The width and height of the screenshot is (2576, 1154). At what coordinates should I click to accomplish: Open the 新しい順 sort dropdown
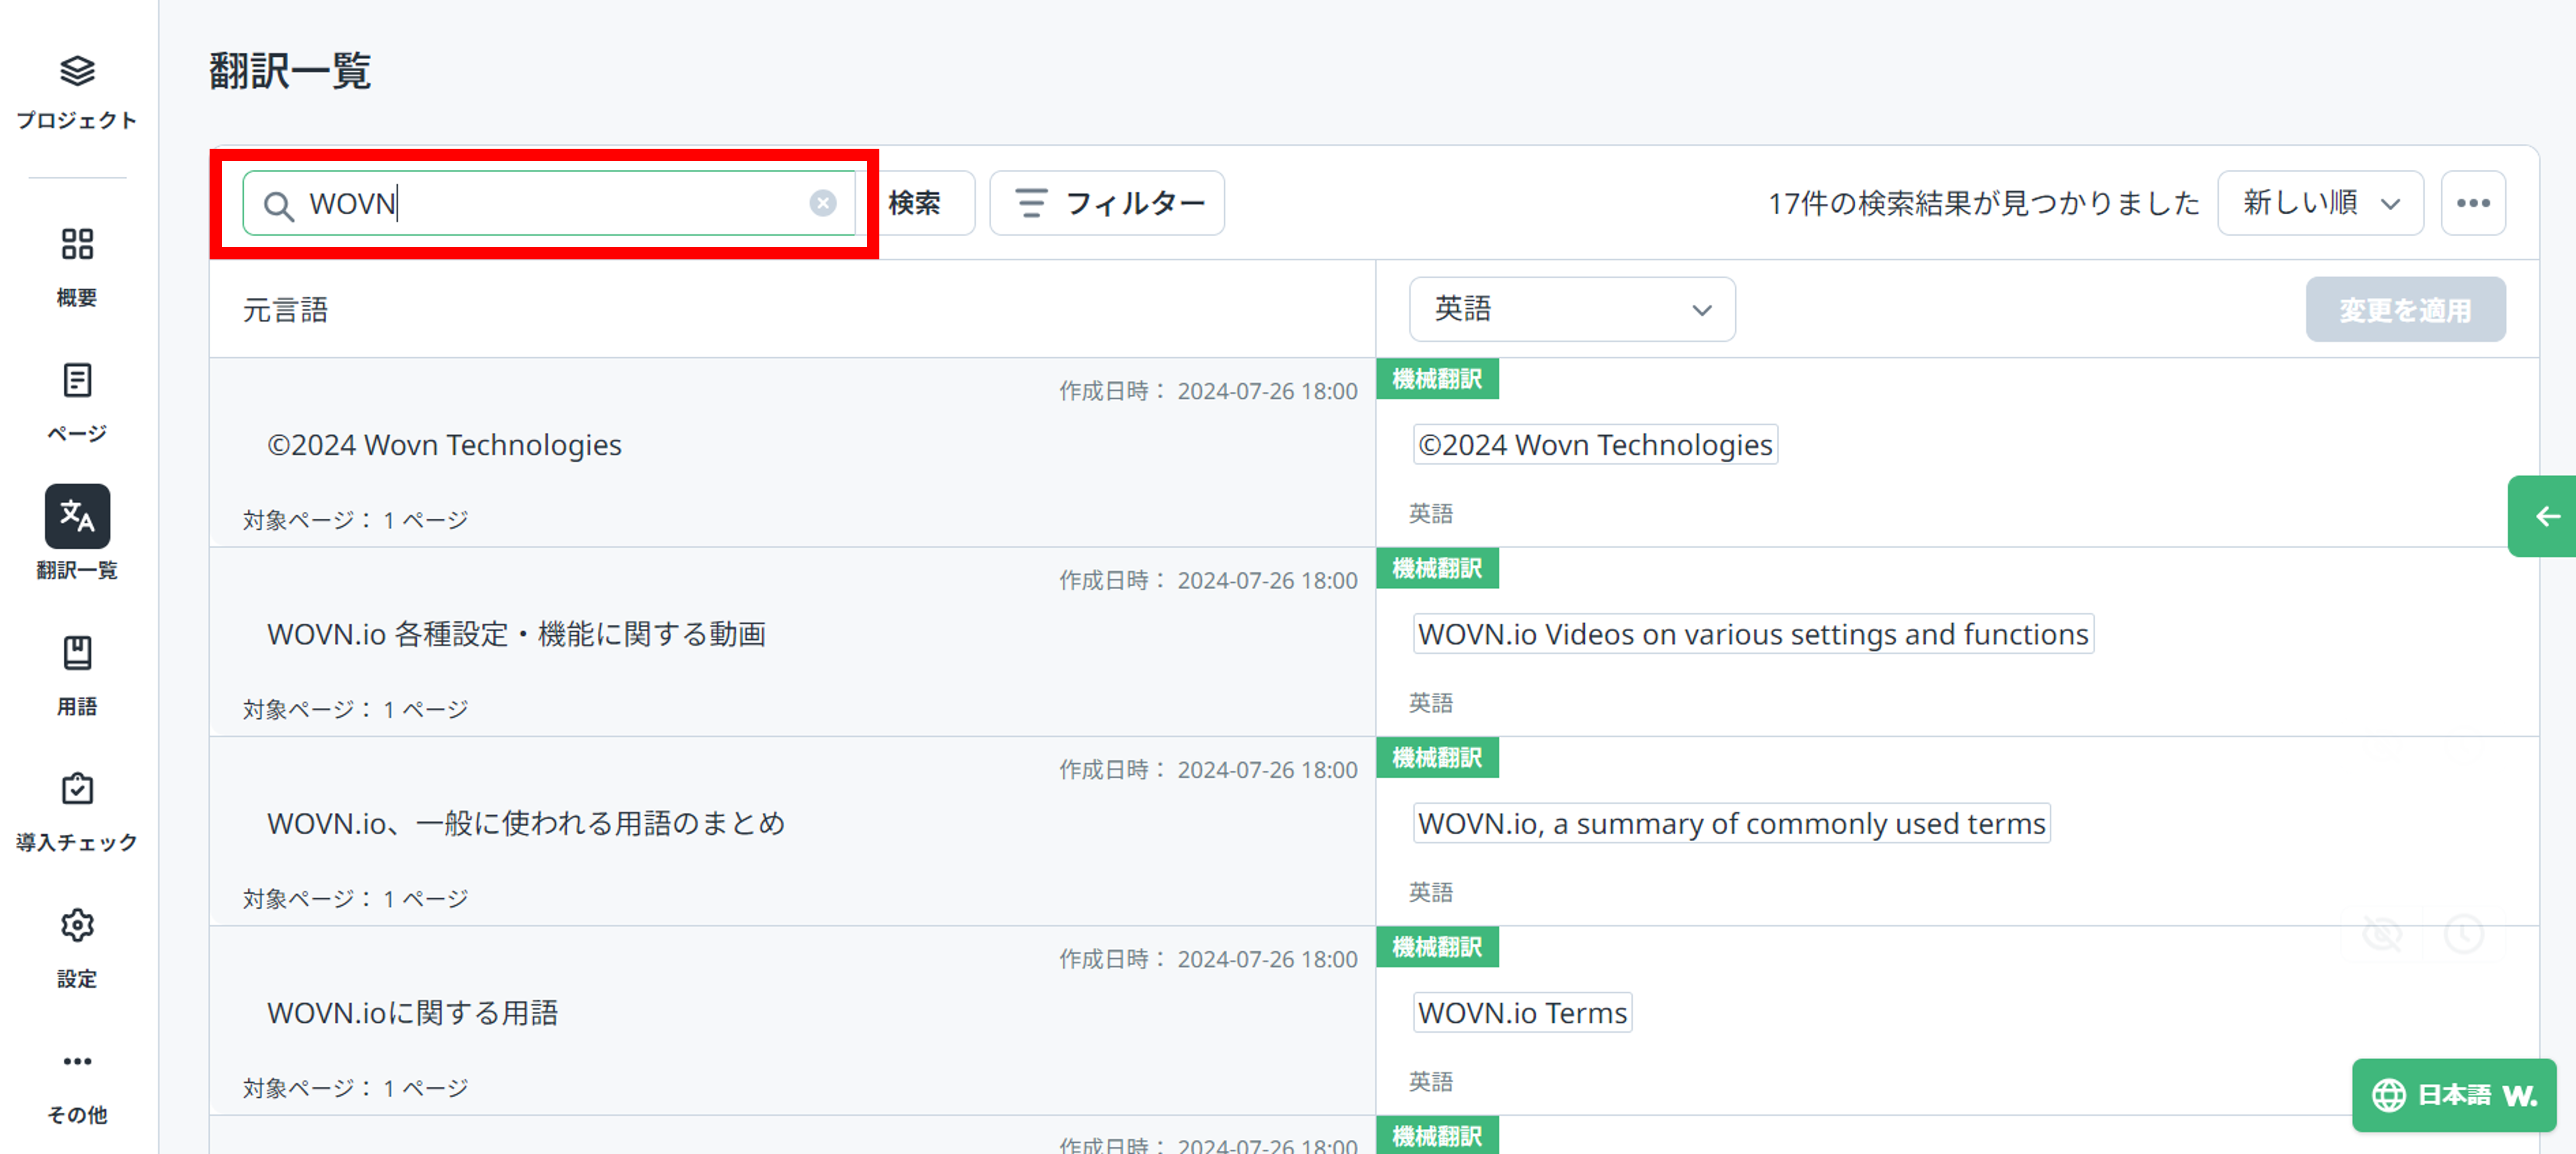click(2319, 203)
